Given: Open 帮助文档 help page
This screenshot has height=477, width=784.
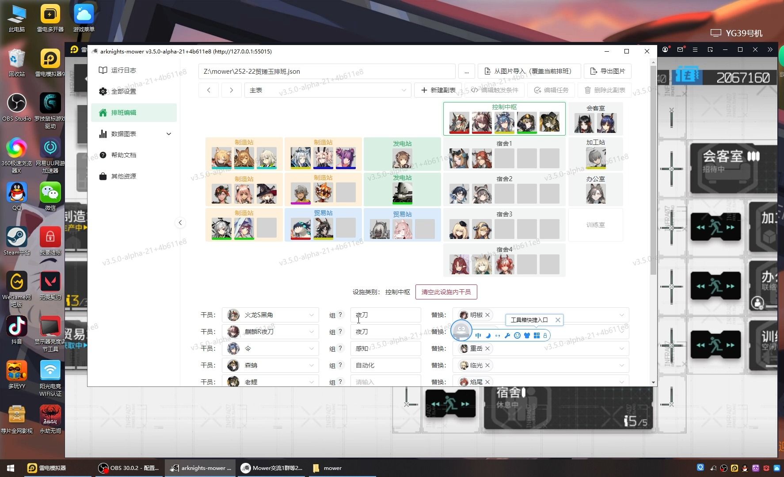Looking at the screenshot, I should [133, 155].
